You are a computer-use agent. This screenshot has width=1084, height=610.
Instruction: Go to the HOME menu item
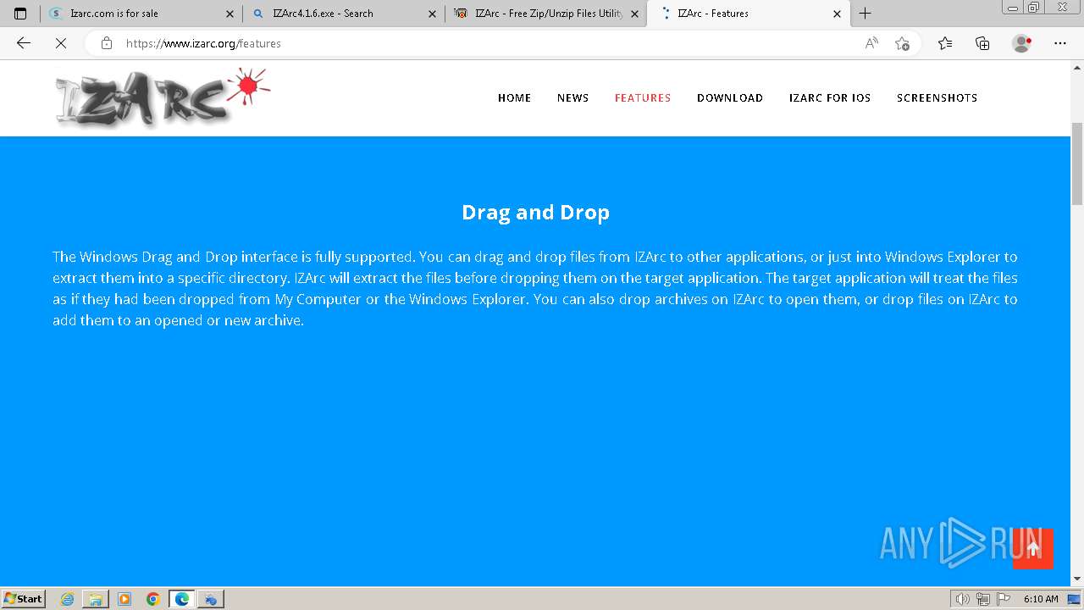click(x=514, y=98)
